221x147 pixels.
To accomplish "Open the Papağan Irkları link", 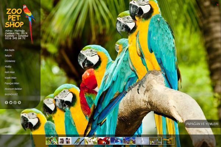I will pyautogui.click(x=12, y=83).
